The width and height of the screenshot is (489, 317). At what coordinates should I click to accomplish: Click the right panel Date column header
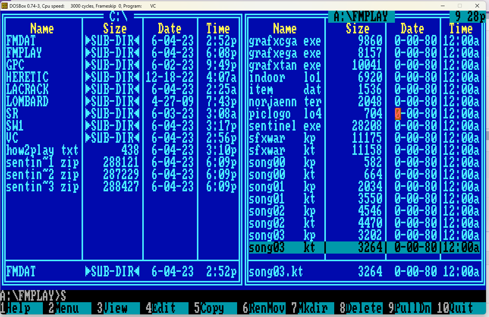[x=412, y=28]
